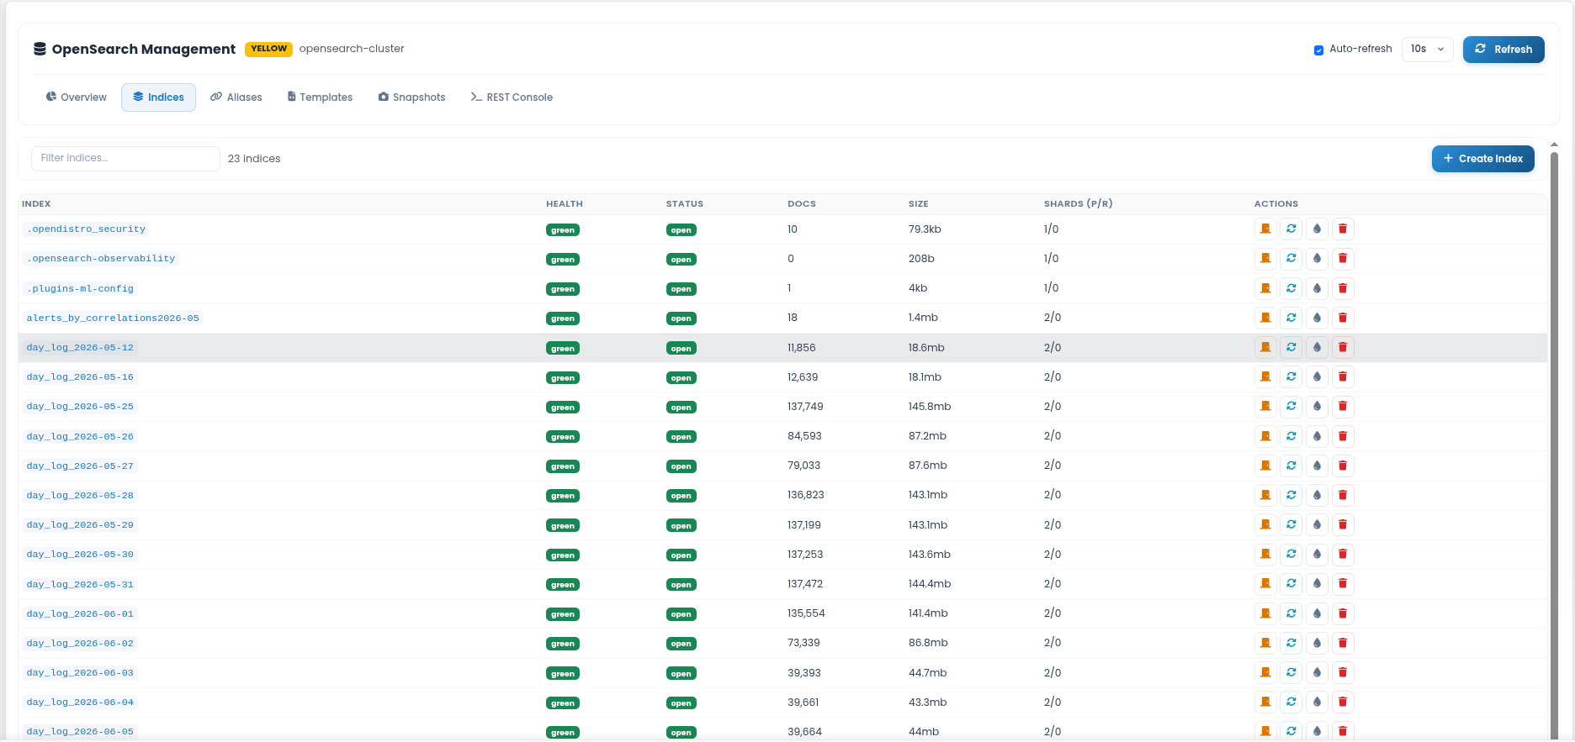Open the 10s refresh interval dropdown
This screenshot has height=742, width=1575.
pyautogui.click(x=1428, y=49)
